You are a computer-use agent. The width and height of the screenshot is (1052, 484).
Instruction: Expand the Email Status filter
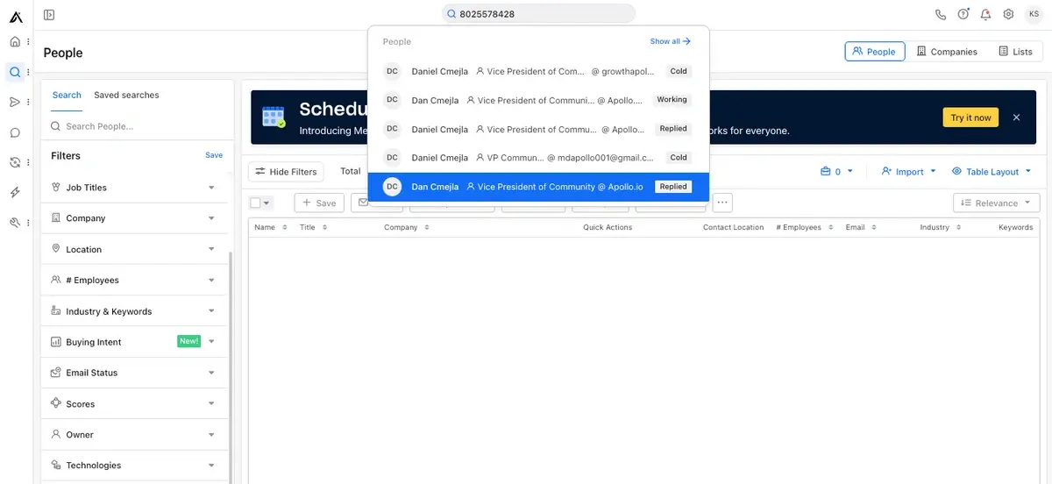pos(136,373)
